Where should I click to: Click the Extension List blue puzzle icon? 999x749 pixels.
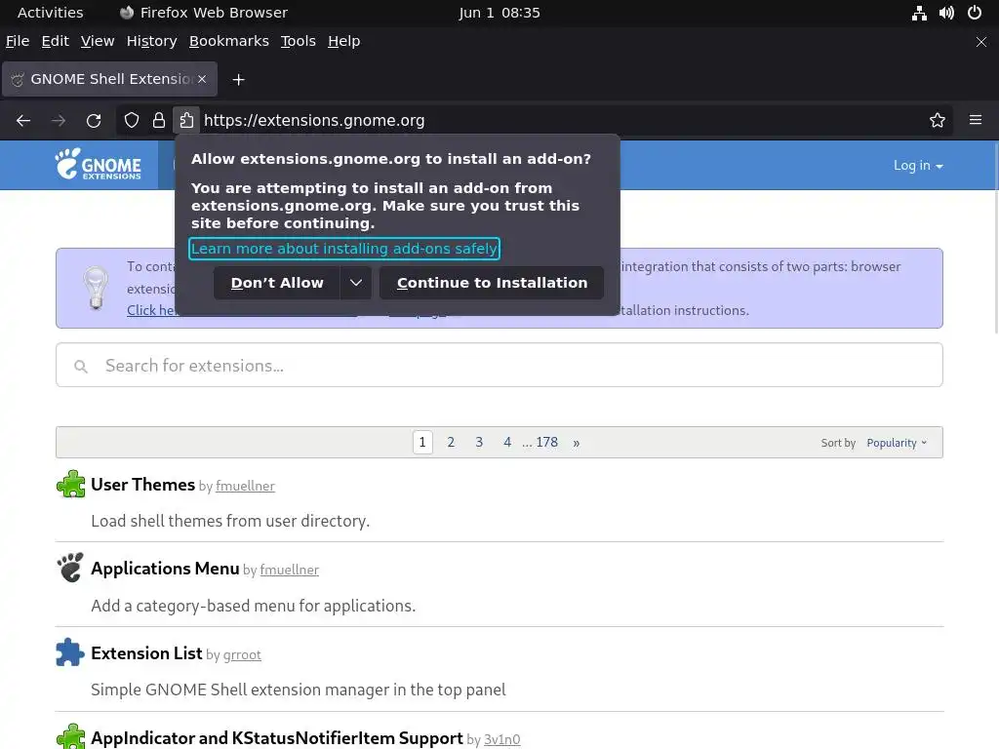click(x=70, y=652)
